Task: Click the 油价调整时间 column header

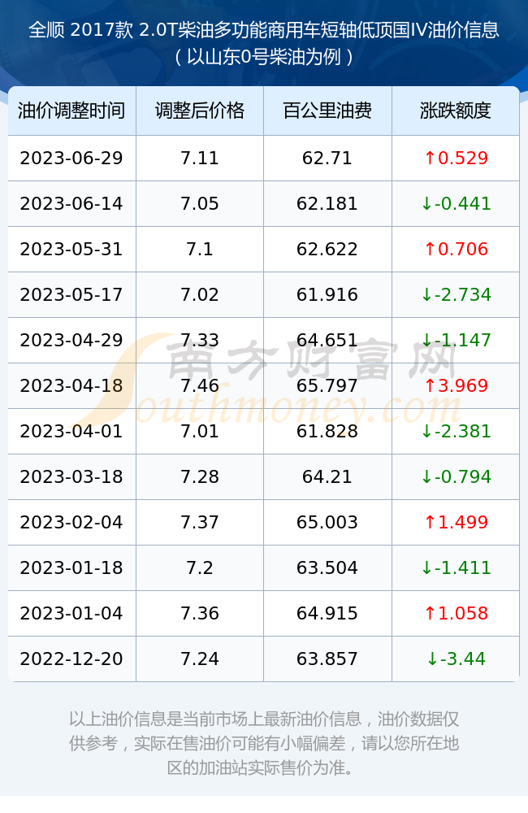Action: (x=71, y=111)
